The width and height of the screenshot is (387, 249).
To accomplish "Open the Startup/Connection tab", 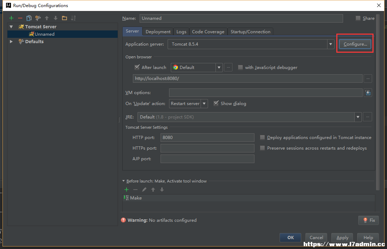I will pos(251,32).
